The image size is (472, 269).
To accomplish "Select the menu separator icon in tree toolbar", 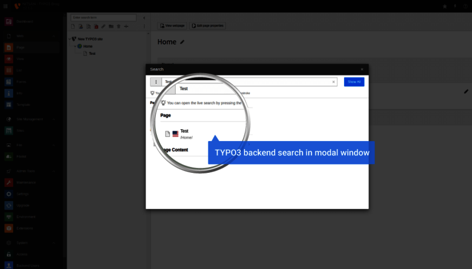I will click(x=126, y=27).
